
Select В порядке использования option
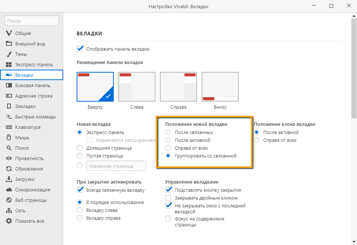[80, 202]
